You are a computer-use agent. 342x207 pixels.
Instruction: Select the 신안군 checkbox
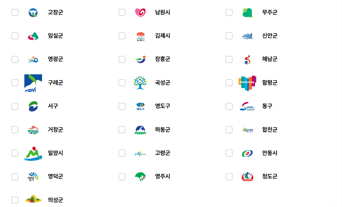tap(229, 36)
